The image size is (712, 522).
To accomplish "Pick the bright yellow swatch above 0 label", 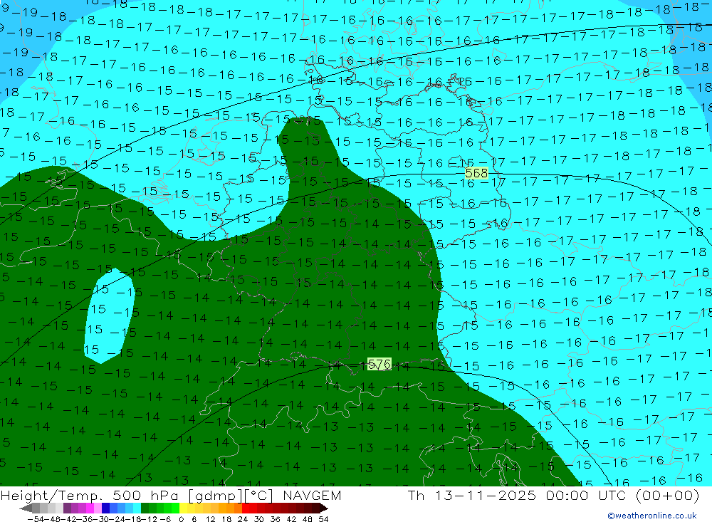I will [x=183, y=508].
